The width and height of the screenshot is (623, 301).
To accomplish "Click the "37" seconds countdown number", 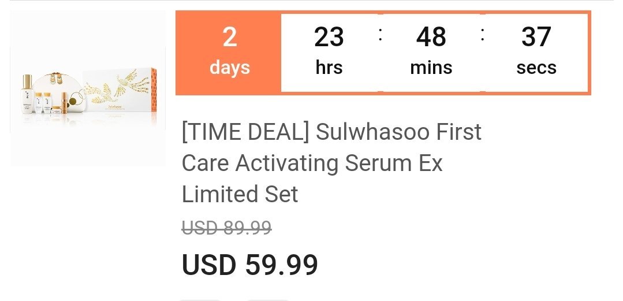I will [536, 38].
